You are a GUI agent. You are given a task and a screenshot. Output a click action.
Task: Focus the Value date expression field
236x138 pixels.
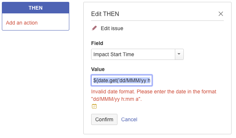click(122, 80)
